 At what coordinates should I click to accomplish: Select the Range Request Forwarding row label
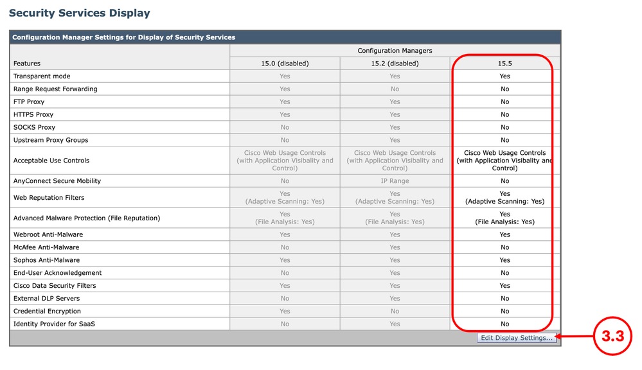tap(55, 89)
